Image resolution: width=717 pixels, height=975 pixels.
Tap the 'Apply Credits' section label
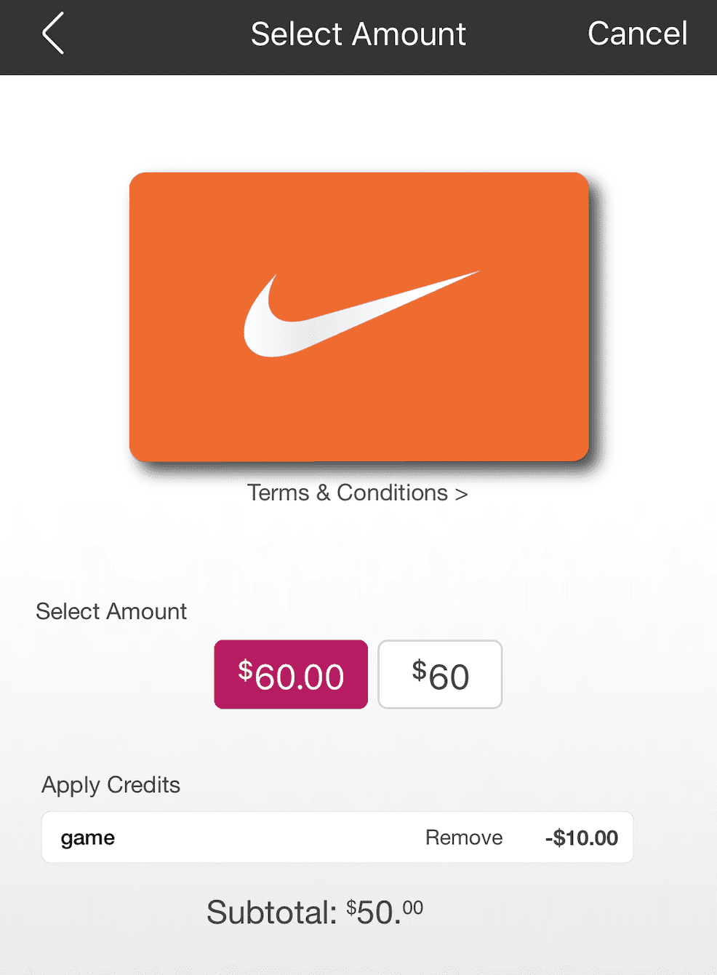(x=111, y=784)
